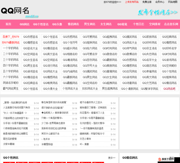The height and width of the screenshot is (163, 180).
Task: Click 免费注册 at the top
Action: pyautogui.click(x=147, y=2)
